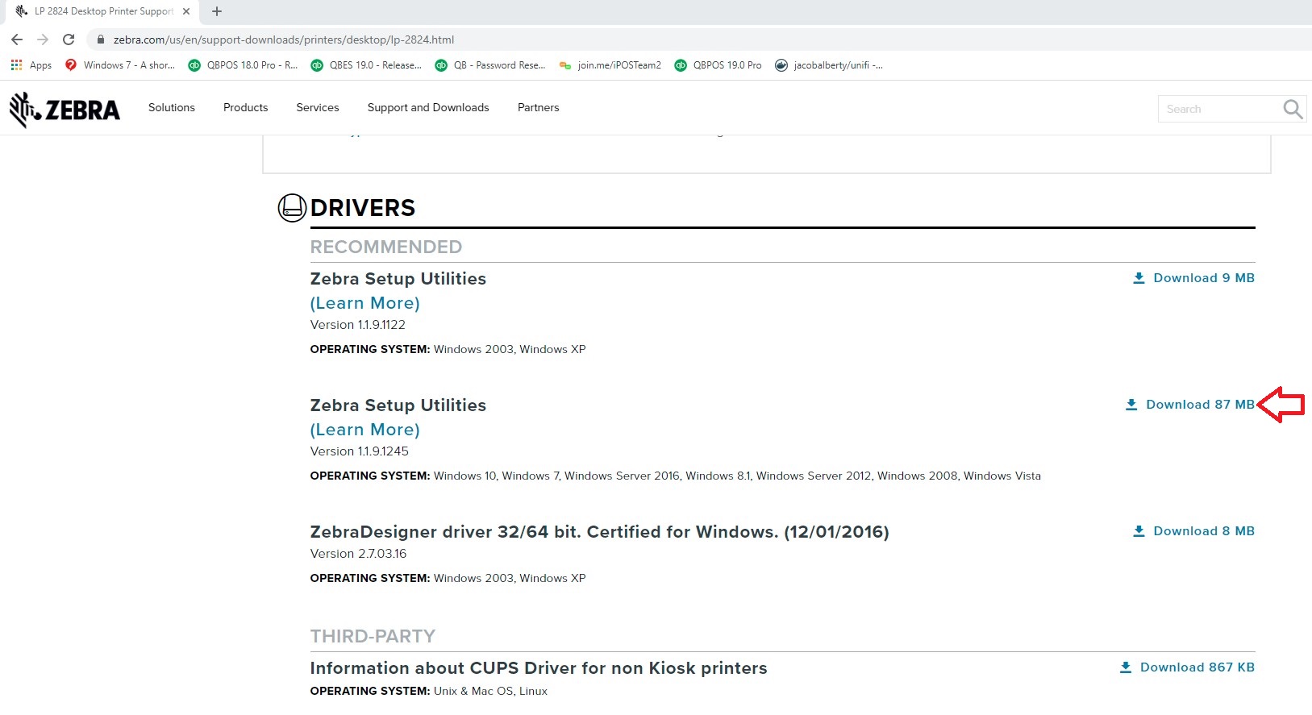Open the 'QBPOS 18.0 Pro - R...' bookmark
The width and height of the screenshot is (1312, 715).
click(243, 65)
